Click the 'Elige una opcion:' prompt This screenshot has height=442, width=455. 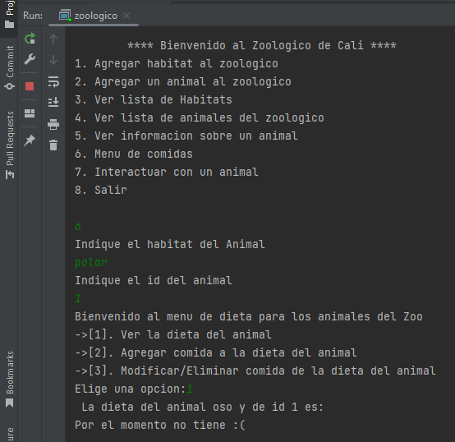click(x=131, y=389)
